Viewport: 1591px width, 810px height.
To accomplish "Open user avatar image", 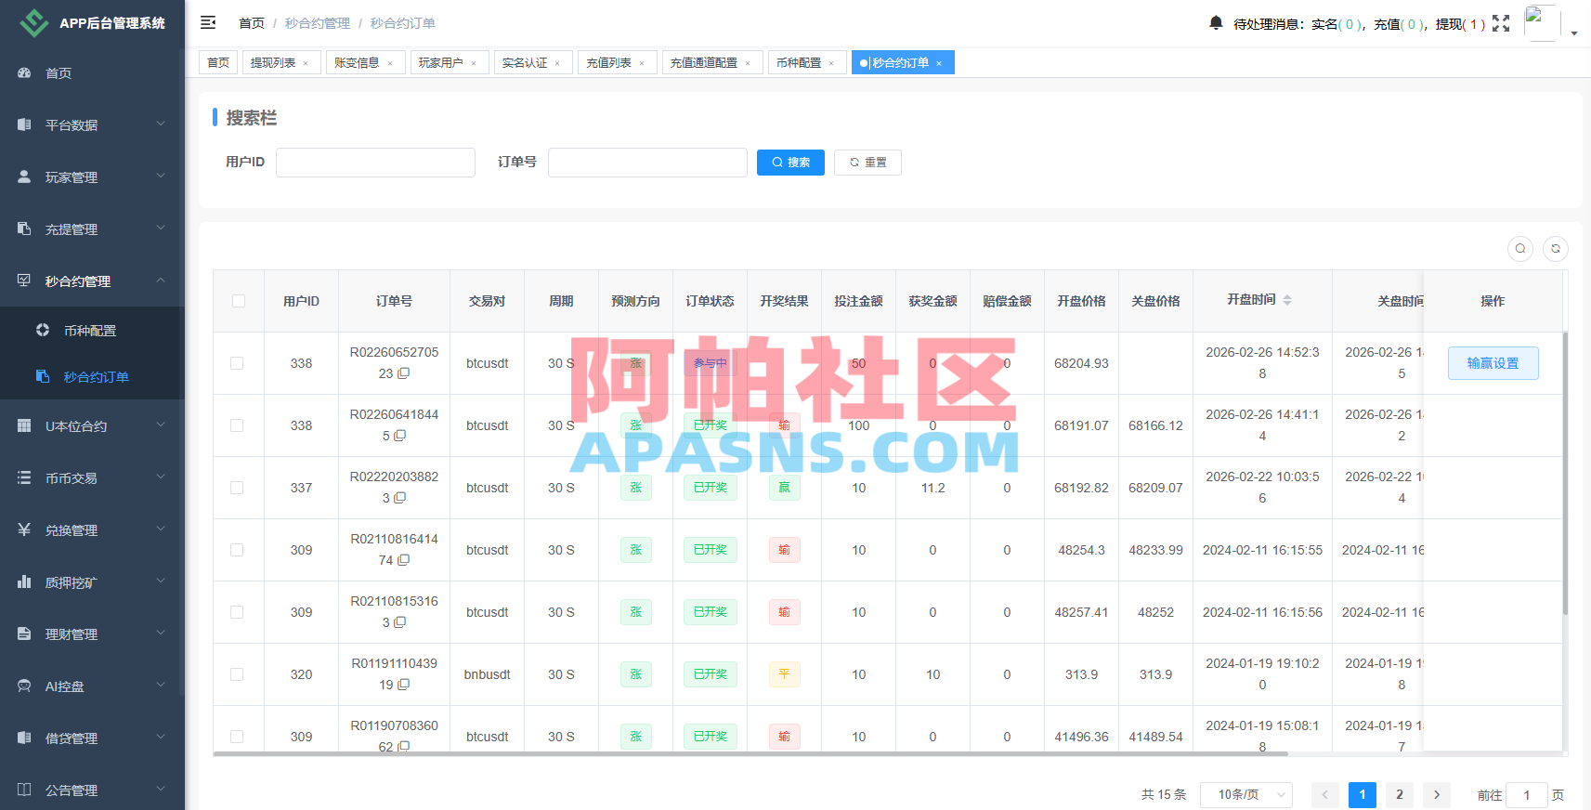I will (1542, 23).
